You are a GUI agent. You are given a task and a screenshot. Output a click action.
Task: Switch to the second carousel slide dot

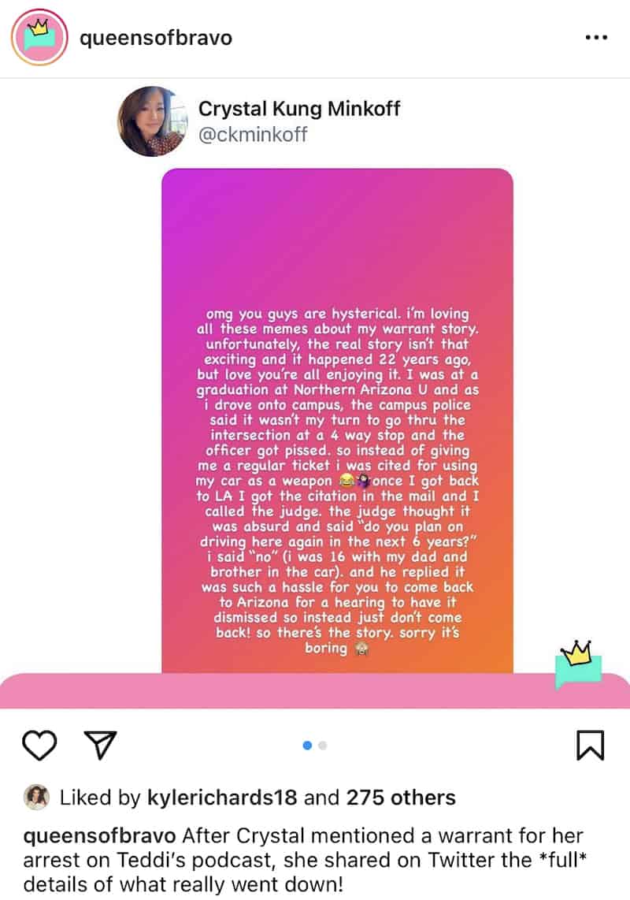point(322,745)
